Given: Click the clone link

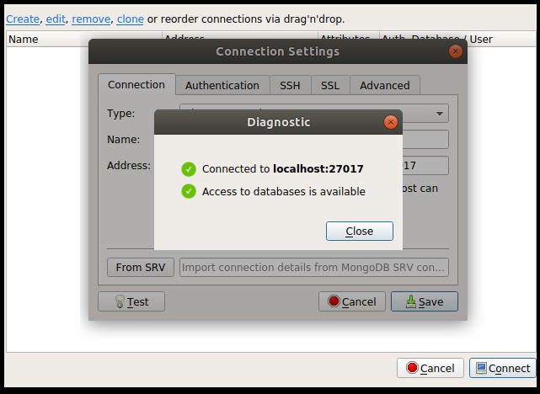Looking at the screenshot, I should pos(131,19).
